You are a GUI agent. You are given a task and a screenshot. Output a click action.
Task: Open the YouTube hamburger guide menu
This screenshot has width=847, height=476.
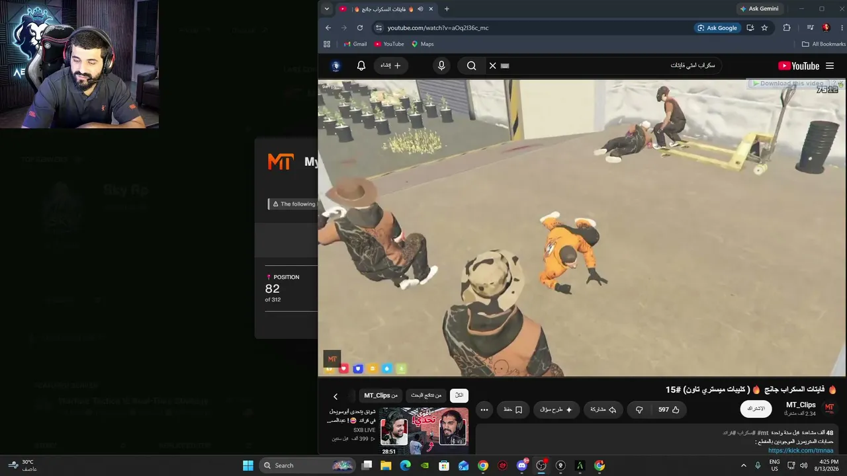830,66
